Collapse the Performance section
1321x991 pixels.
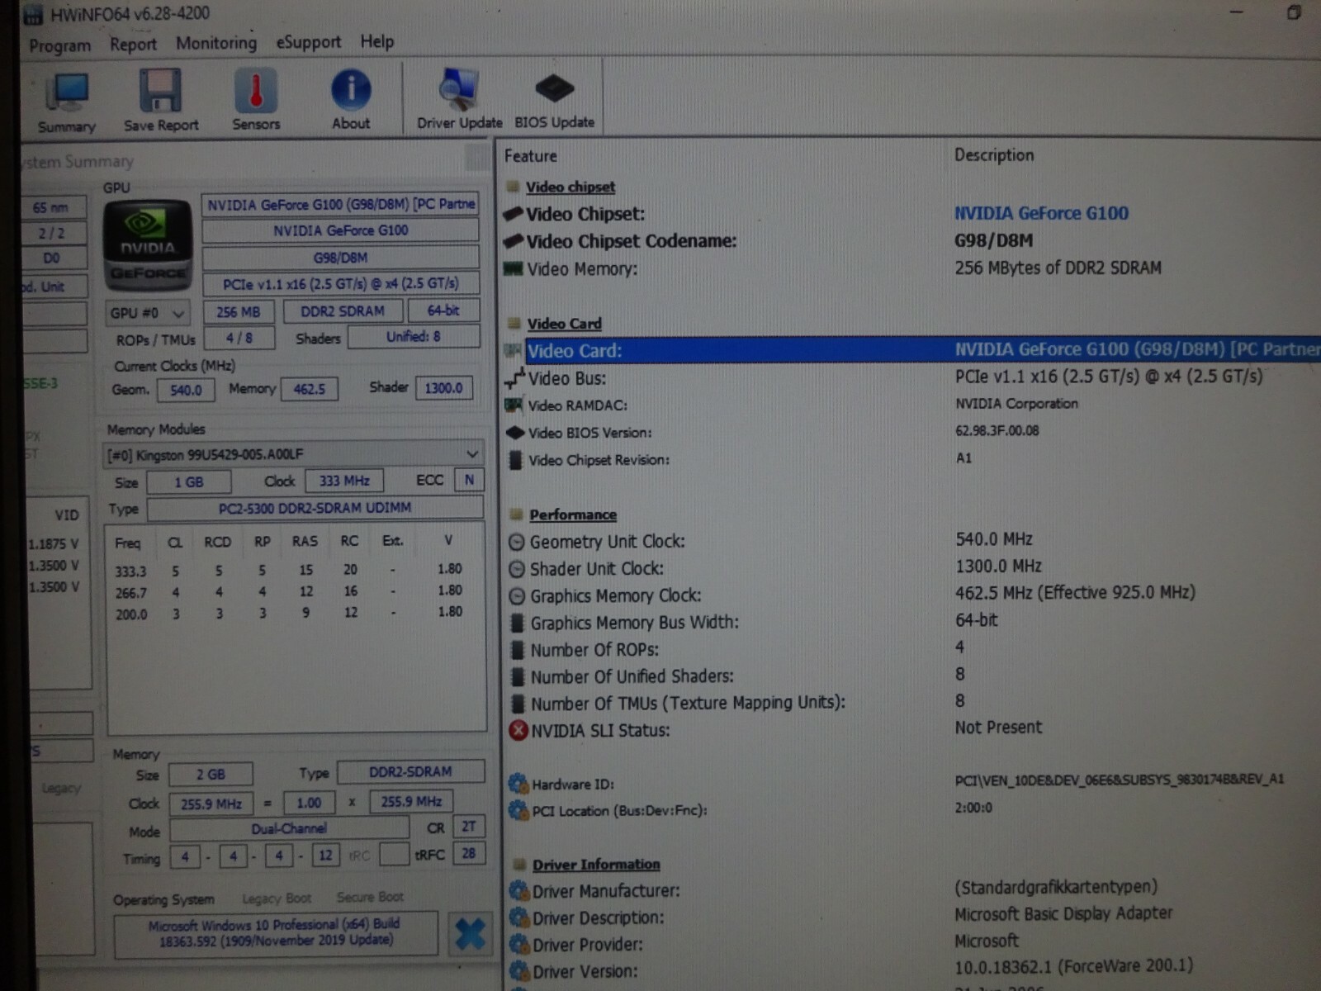515,514
